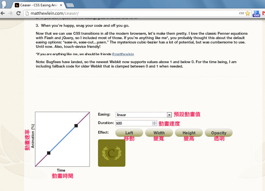
Task: Click the page icon in the address bar
Action: tap(27, 13)
